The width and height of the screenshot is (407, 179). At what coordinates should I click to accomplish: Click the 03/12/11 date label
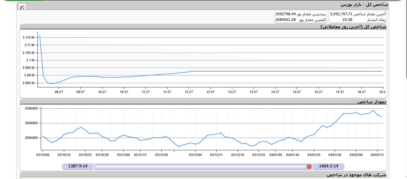pos(217,155)
